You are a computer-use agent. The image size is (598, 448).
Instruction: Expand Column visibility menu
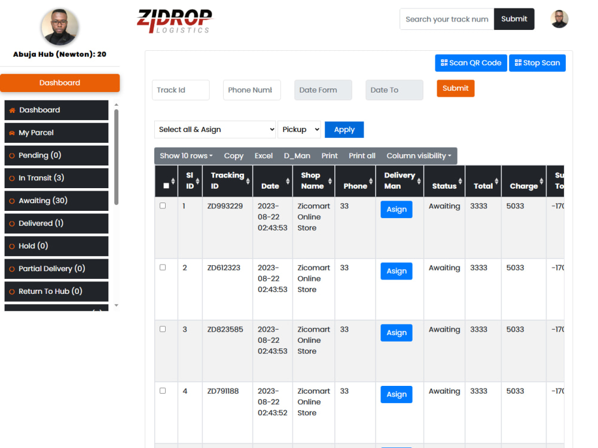(419, 156)
